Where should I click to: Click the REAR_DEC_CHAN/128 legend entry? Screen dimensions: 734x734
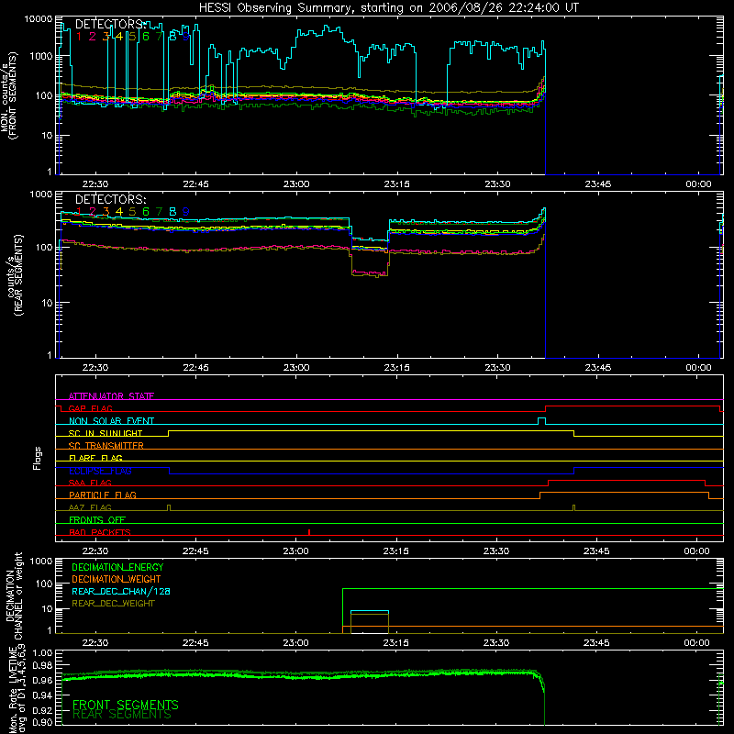click(x=121, y=591)
